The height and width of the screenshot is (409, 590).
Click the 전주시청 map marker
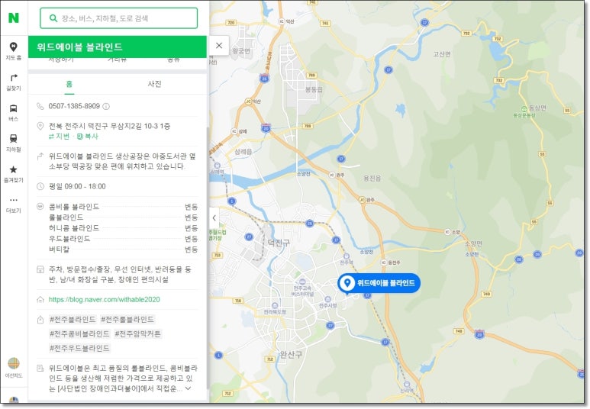pos(327,300)
